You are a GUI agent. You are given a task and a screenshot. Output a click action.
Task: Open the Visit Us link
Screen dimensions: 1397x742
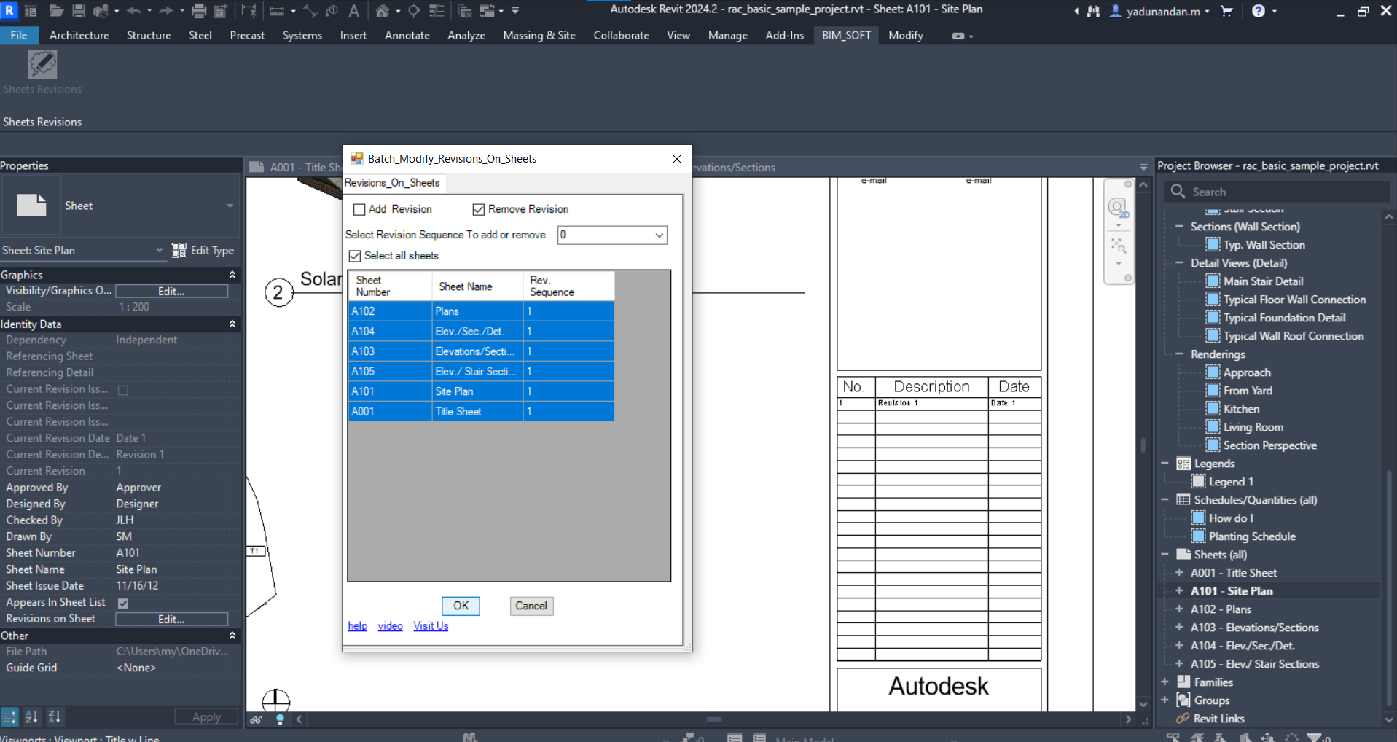pos(431,626)
